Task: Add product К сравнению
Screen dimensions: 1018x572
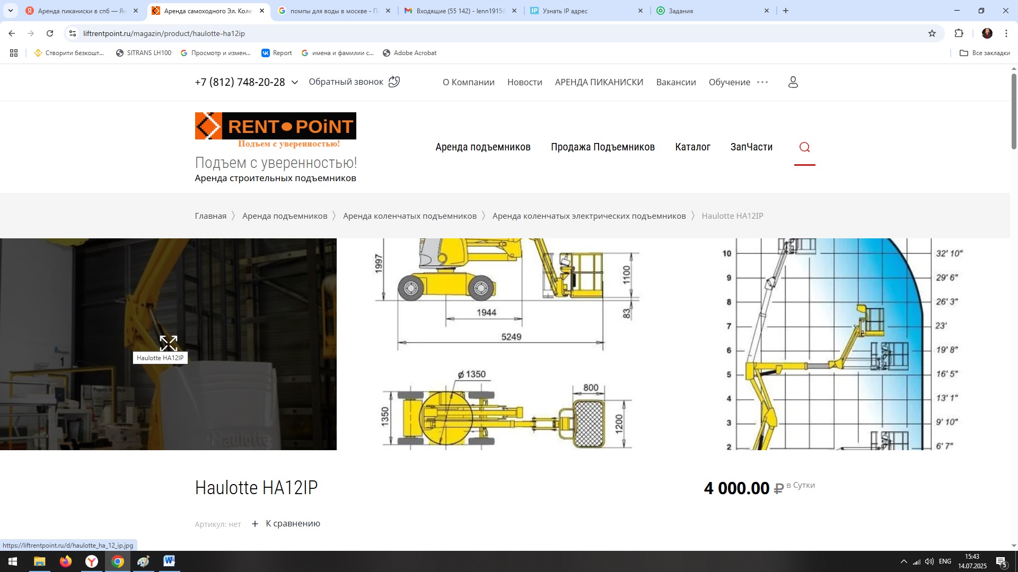Action: tap(286, 524)
